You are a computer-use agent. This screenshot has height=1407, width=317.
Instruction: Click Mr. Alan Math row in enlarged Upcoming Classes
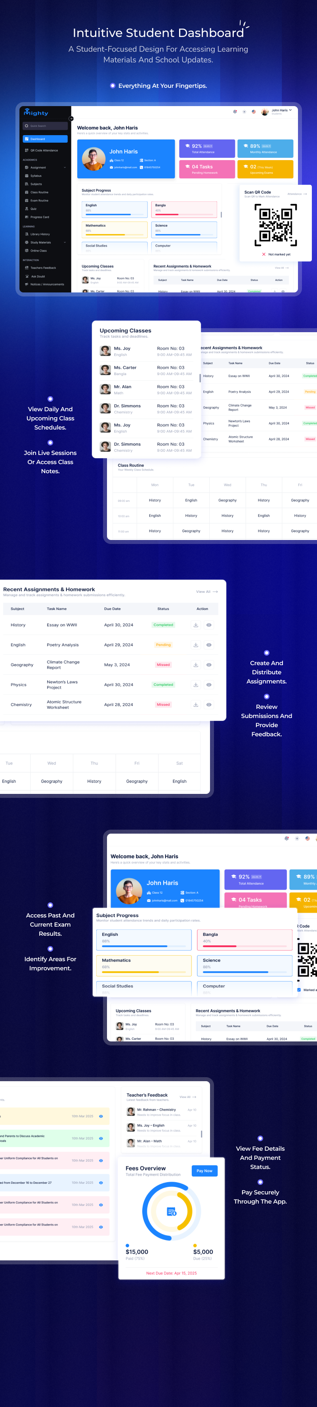(x=146, y=389)
